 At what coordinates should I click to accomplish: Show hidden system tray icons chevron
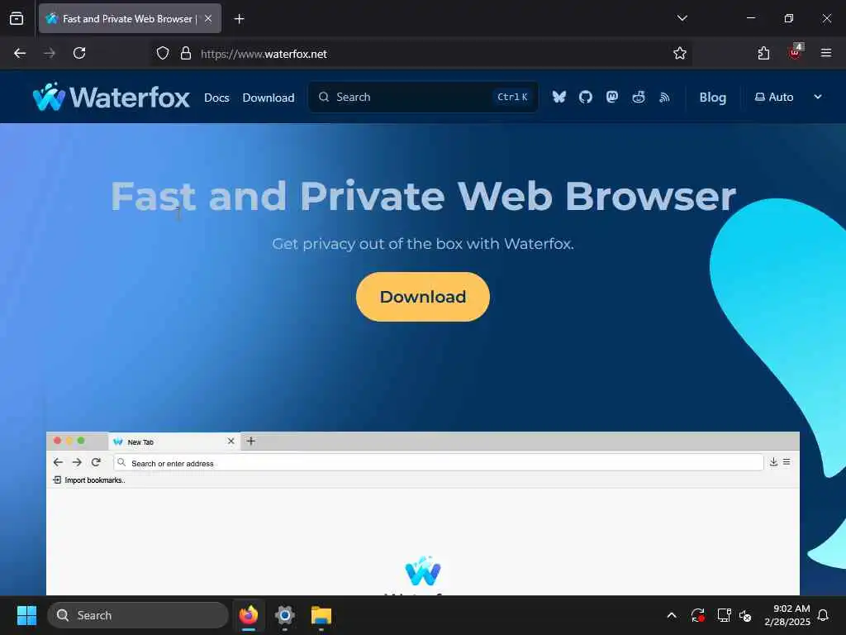coord(672,615)
